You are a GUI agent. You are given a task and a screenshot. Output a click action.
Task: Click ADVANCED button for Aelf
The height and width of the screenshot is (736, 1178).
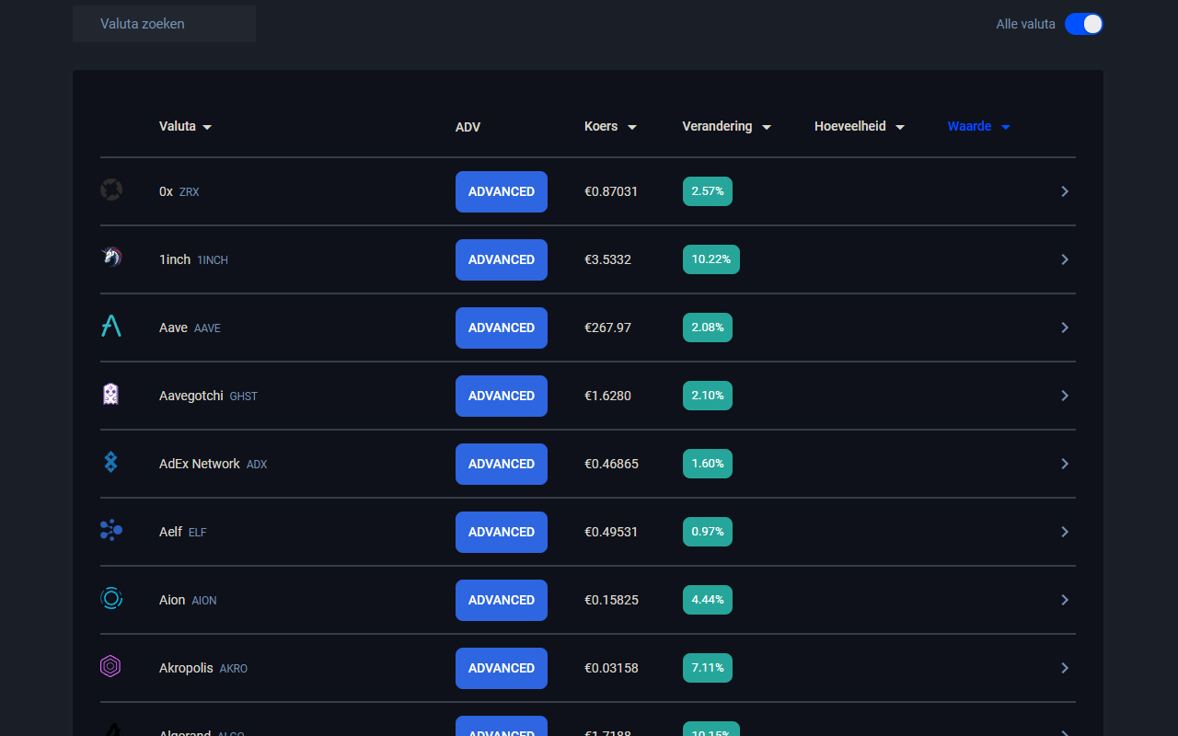click(502, 532)
